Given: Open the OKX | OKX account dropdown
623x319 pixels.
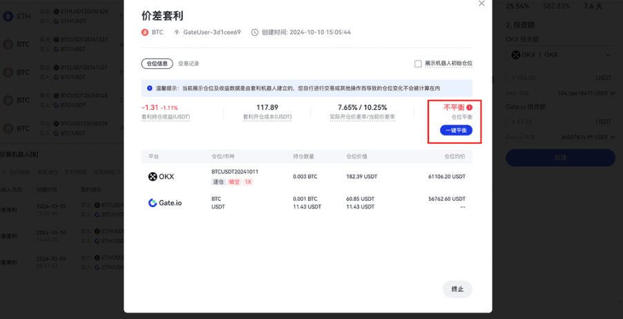Looking at the screenshot, I should click(560, 55).
